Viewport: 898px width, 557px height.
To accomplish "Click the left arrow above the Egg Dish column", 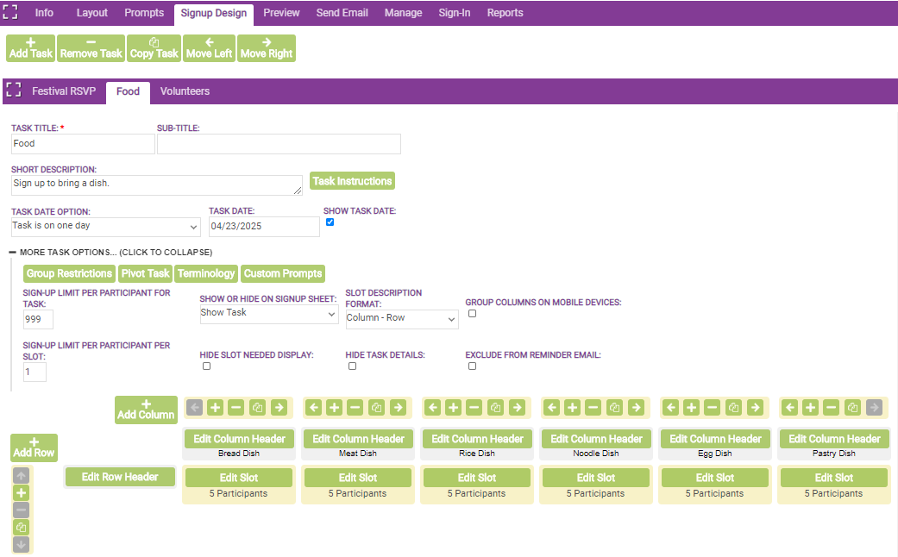I will click(x=671, y=408).
